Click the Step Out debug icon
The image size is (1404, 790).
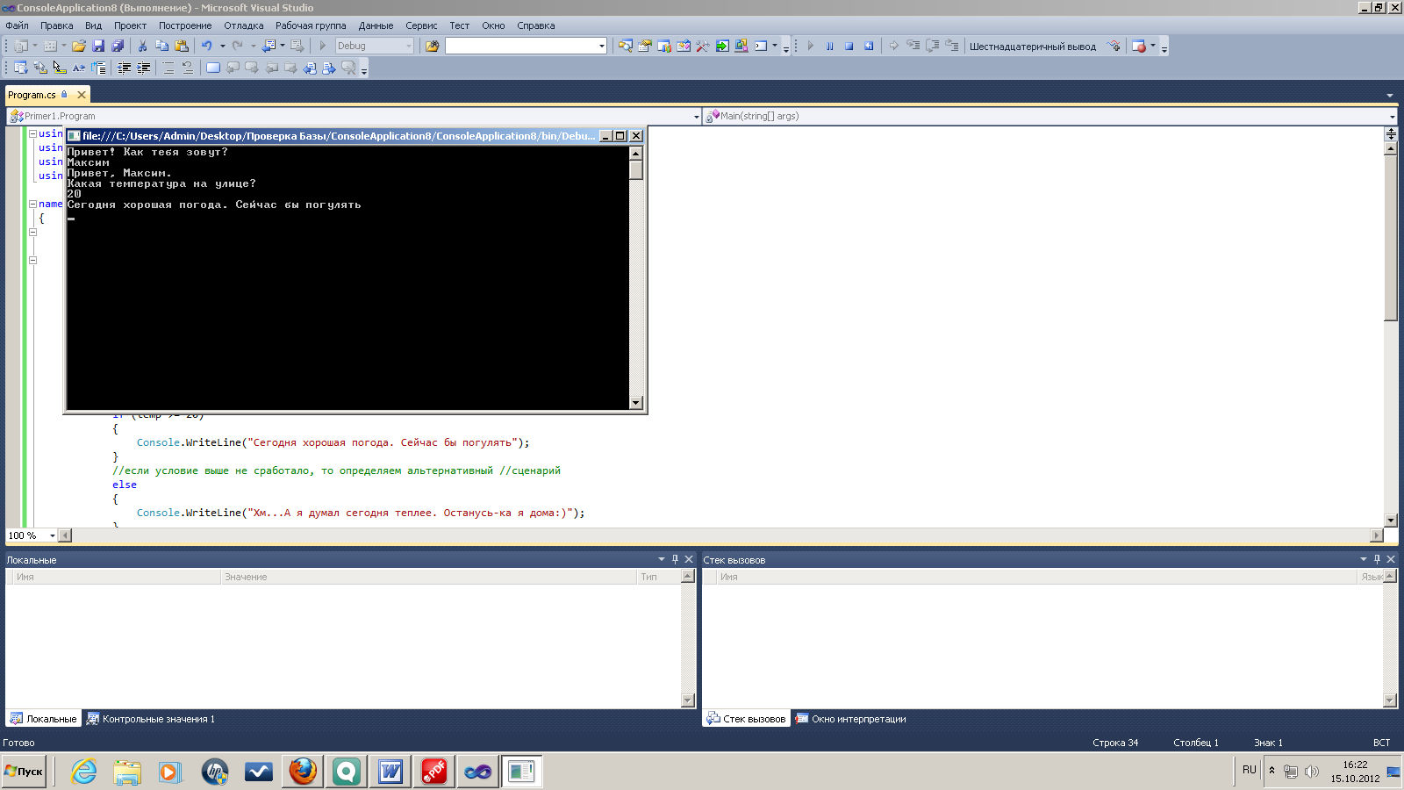click(952, 46)
